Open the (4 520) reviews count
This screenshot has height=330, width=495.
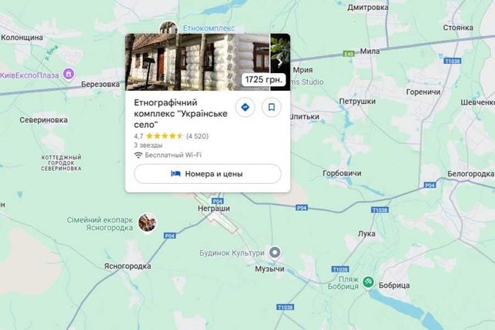(x=197, y=136)
